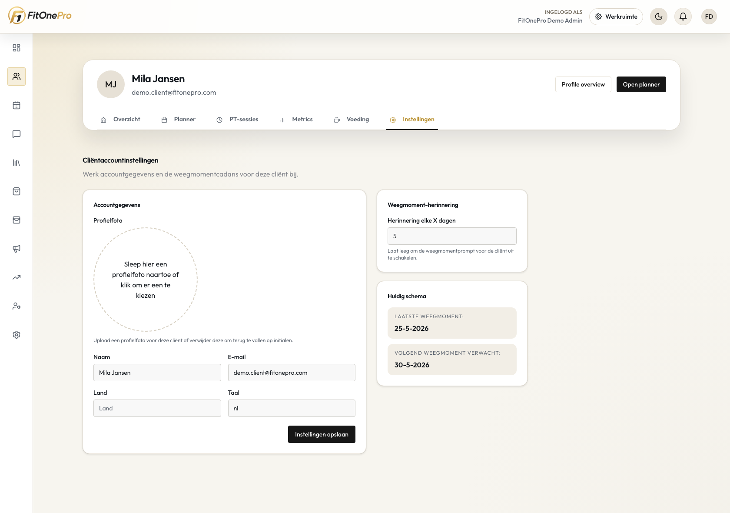Open the calendar icon in sidebar
The image size is (730, 513).
coord(17,105)
